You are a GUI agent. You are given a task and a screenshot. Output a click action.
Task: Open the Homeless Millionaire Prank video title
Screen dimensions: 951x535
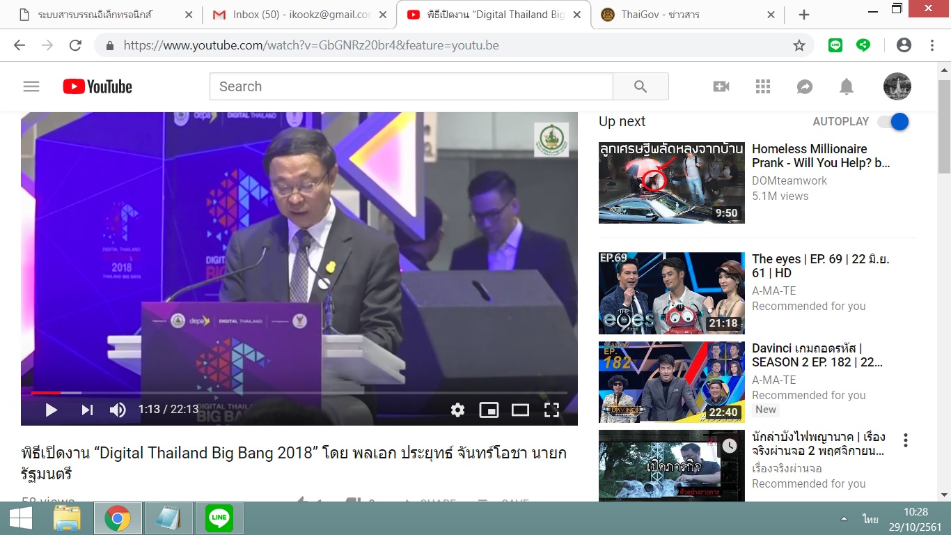pyautogui.click(x=822, y=156)
